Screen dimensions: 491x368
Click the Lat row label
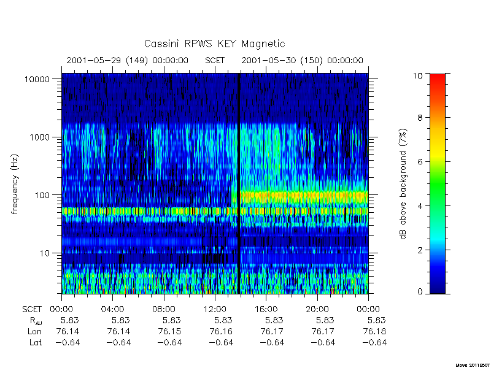coord(36,342)
